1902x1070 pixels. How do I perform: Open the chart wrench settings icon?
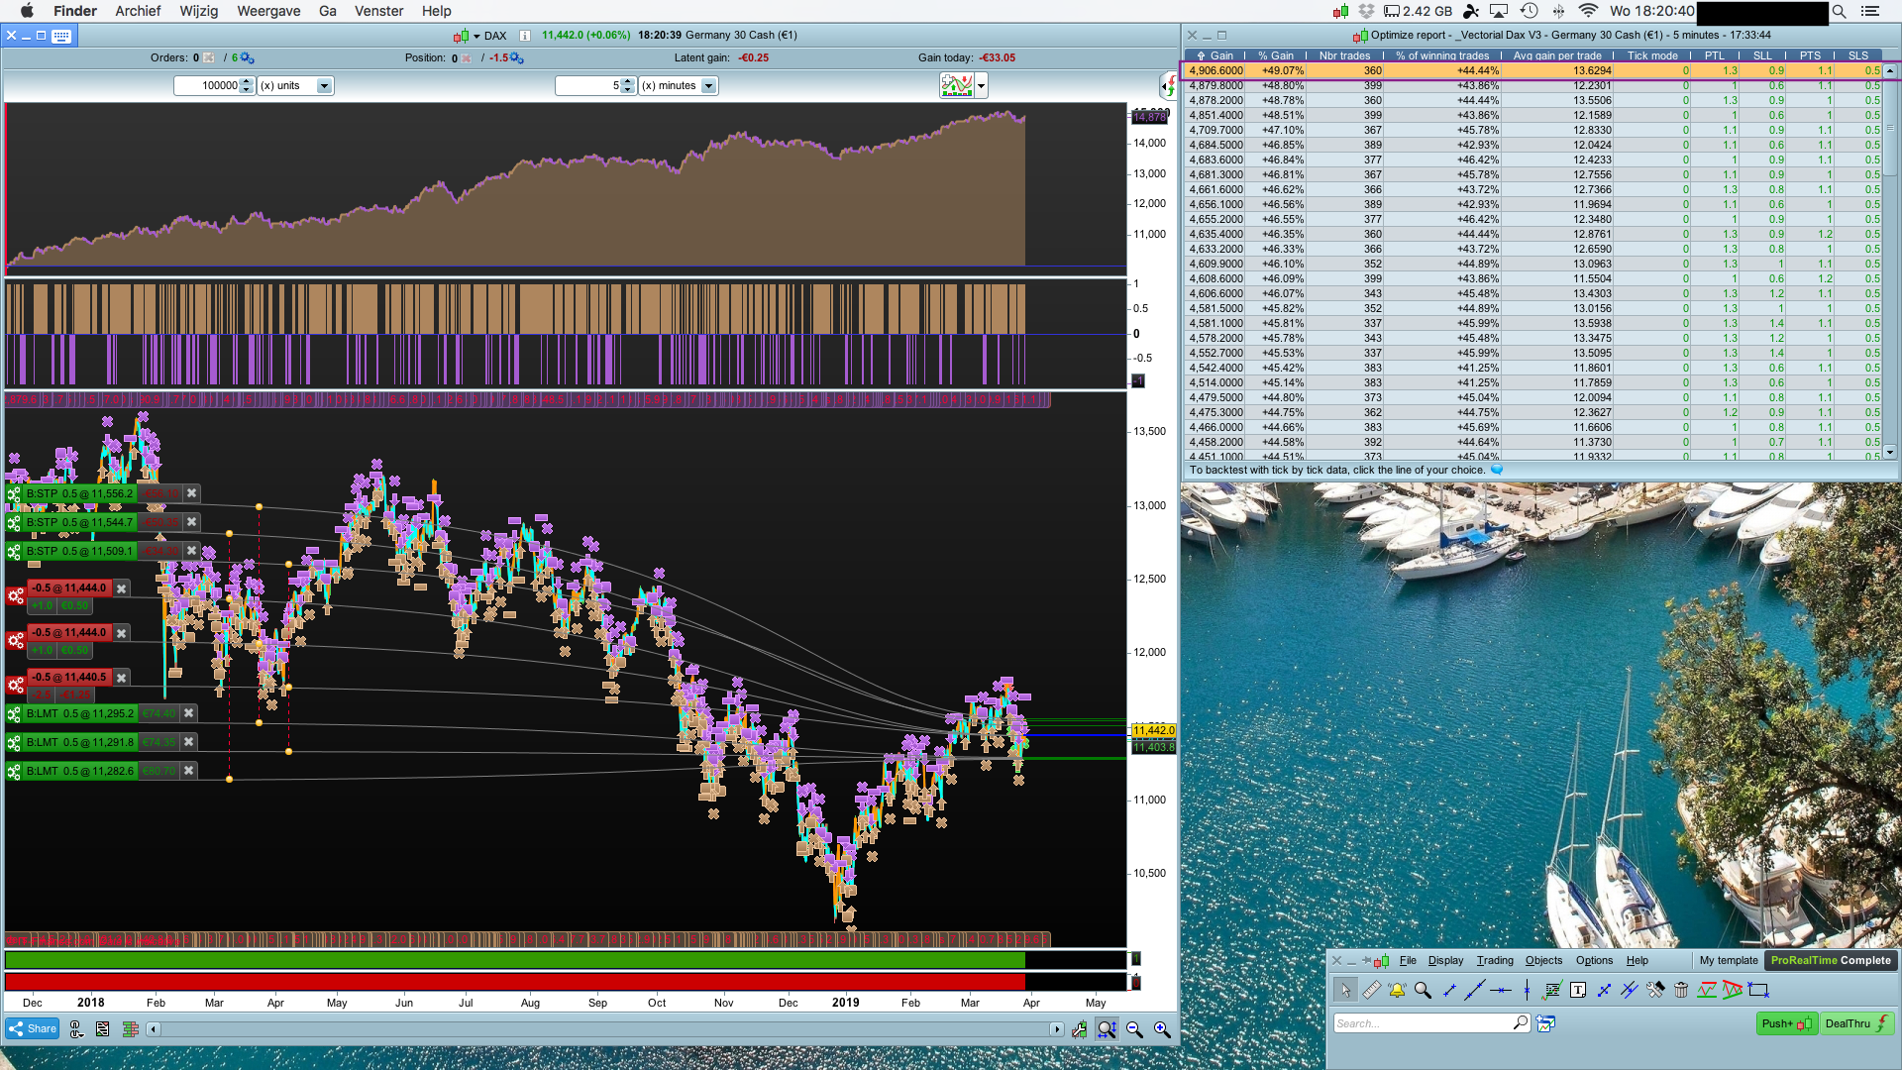1079,1030
